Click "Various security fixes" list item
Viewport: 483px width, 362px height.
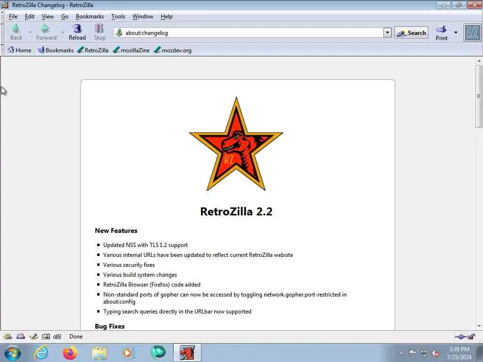coord(129,265)
